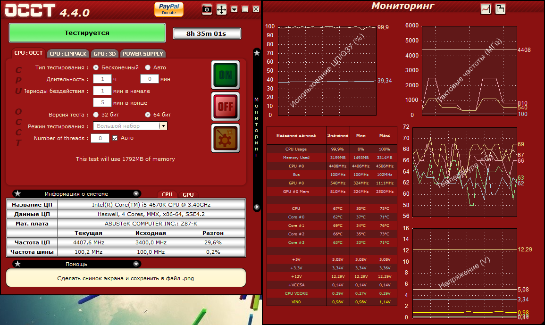Click the 'Макс' column header
This screenshot has height=325, width=545.
click(x=385, y=135)
